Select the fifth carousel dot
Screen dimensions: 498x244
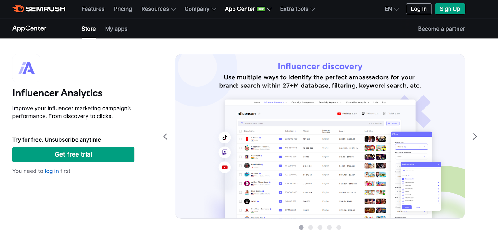pyautogui.click(x=339, y=228)
